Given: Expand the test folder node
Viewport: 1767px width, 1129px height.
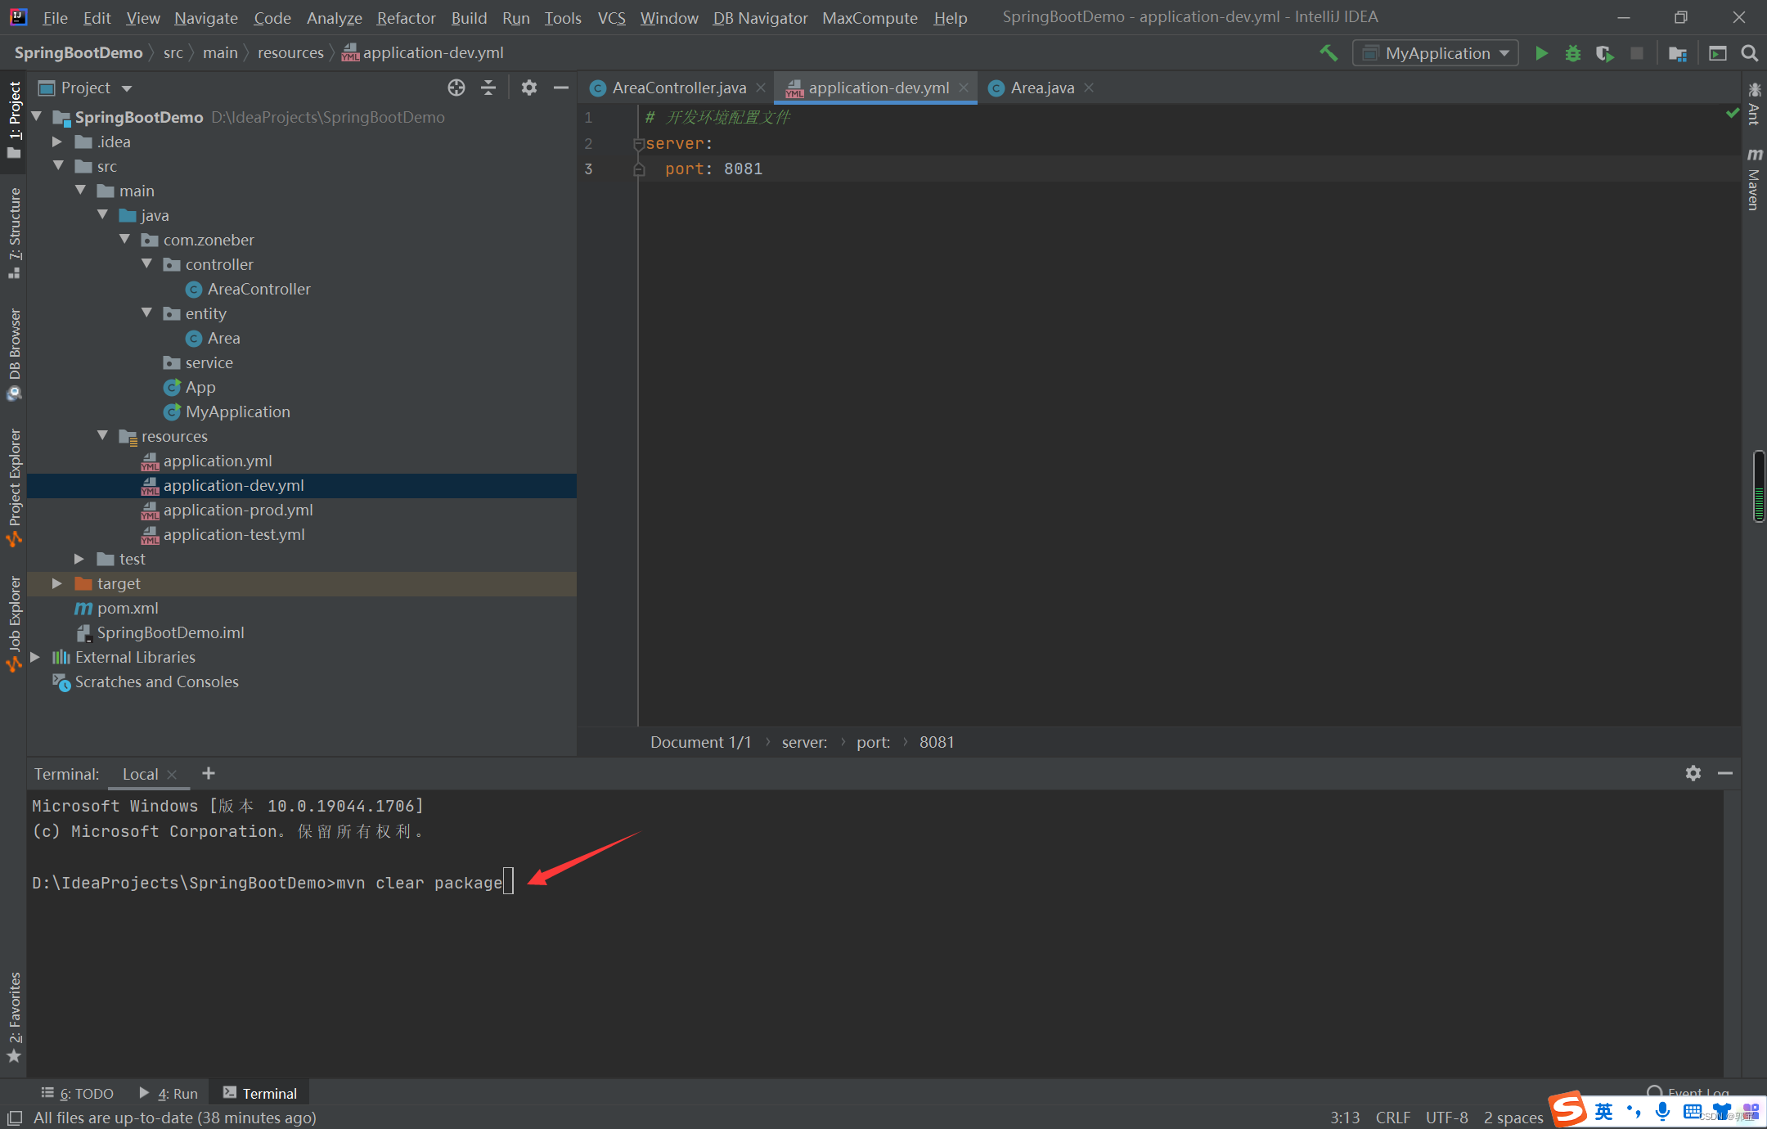Looking at the screenshot, I should 79,559.
